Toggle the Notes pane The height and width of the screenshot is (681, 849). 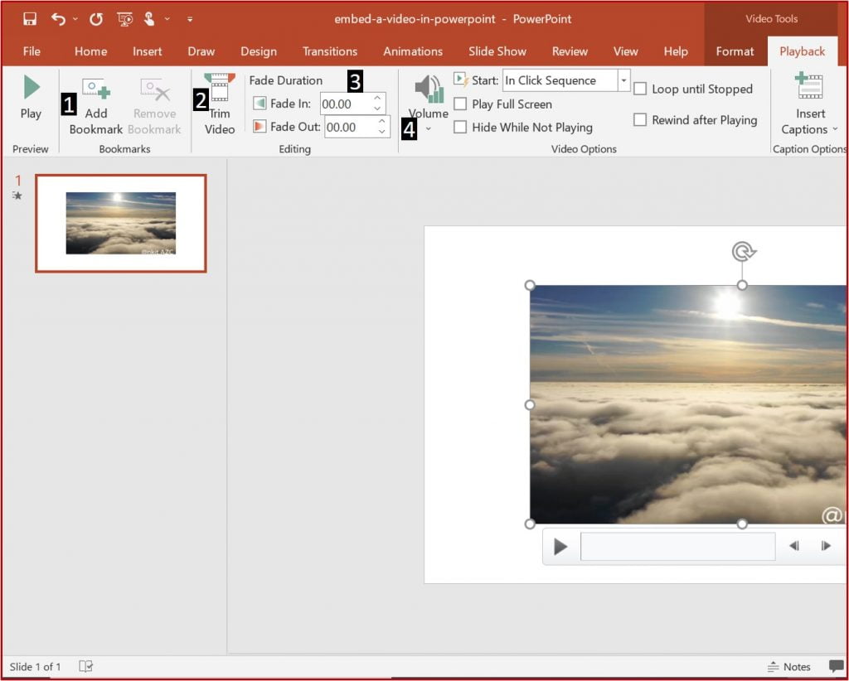click(789, 667)
